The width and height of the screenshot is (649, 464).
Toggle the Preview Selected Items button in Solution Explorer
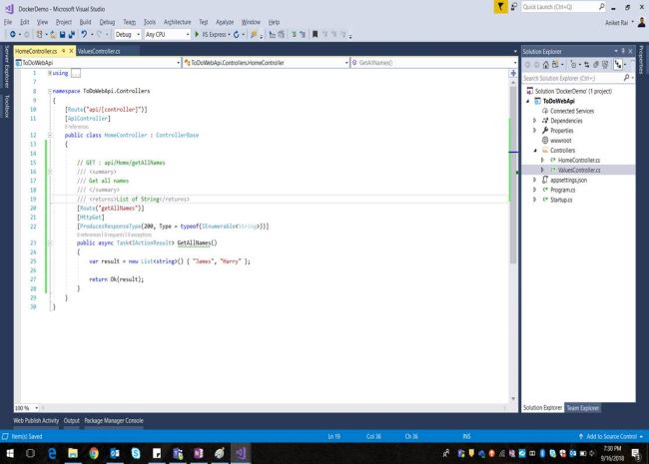[x=618, y=65]
